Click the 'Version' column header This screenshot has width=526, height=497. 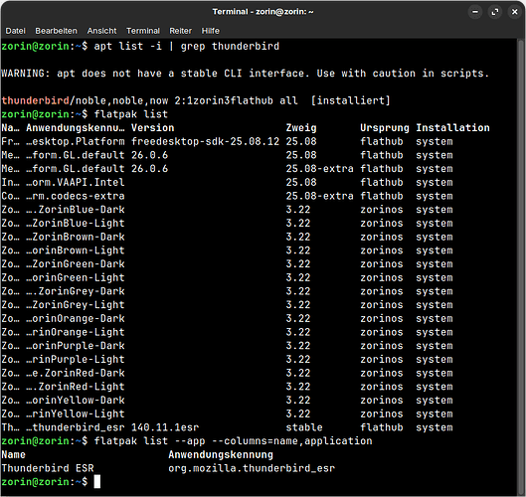(153, 128)
